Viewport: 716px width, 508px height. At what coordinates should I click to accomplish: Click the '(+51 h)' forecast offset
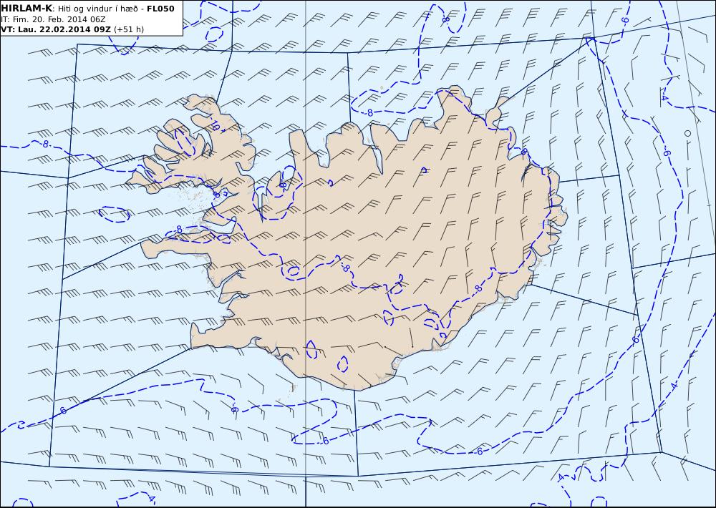tap(129, 29)
